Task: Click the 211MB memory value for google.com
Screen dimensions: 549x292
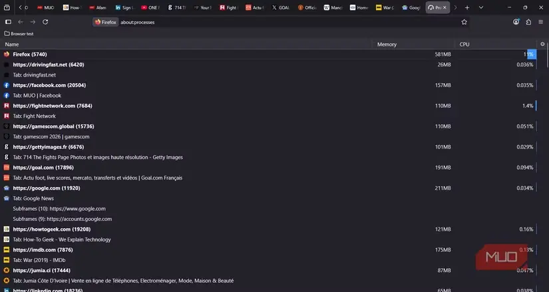Action: point(443,188)
